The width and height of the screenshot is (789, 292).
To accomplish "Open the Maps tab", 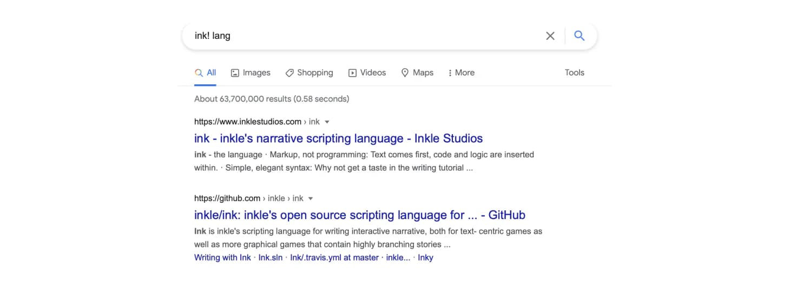I will [x=417, y=72].
